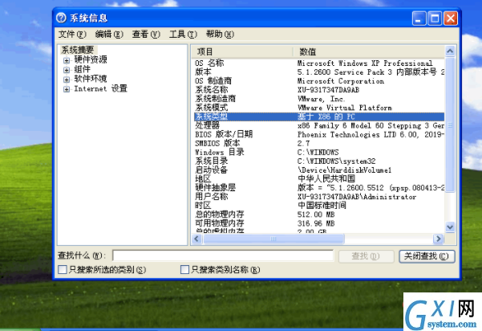Select the 启动设备 row
This screenshot has width=482, height=331.
[319, 170]
